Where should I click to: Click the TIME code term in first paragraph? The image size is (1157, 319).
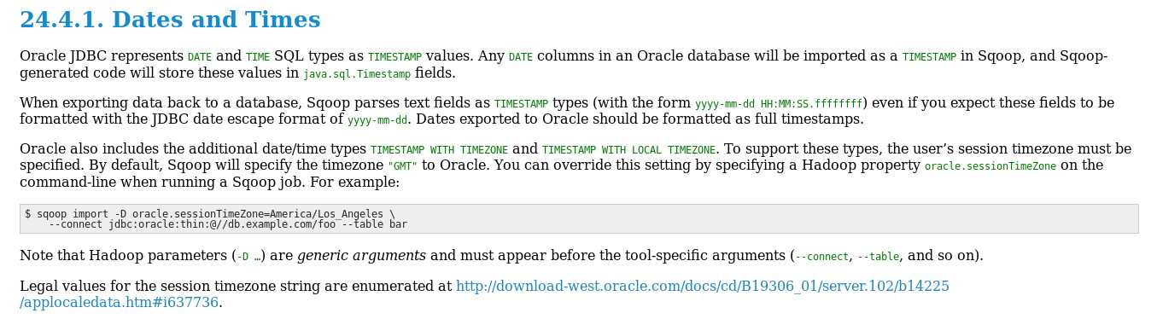(x=257, y=57)
